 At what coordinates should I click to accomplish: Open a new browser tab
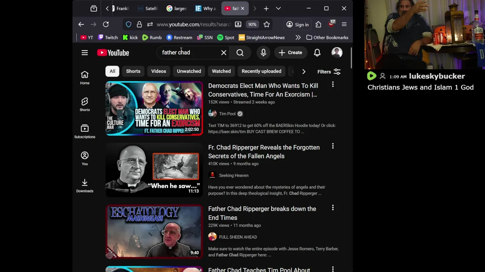coord(266,8)
